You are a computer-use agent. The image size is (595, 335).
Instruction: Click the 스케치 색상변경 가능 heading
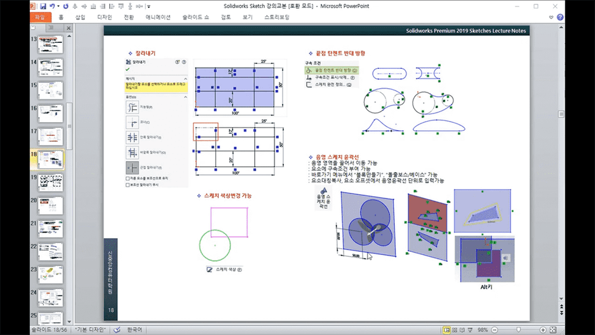tap(228, 195)
